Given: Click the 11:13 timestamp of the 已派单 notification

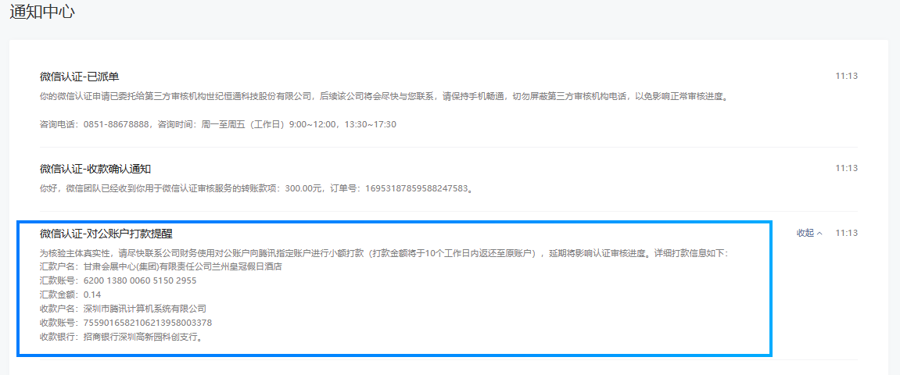Looking at the screenshot, I should pyautogui.click(x=846, y=76).
